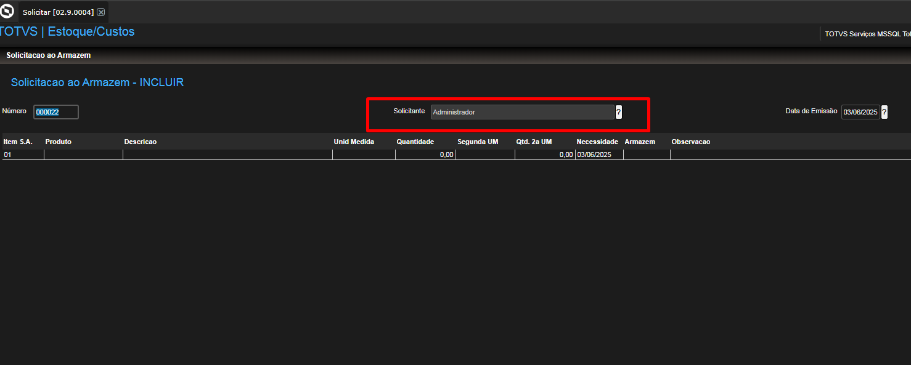This screenshot has width=911, height=365.
Task: Select item 01 cell in grid
Action: tap(23, 154)
